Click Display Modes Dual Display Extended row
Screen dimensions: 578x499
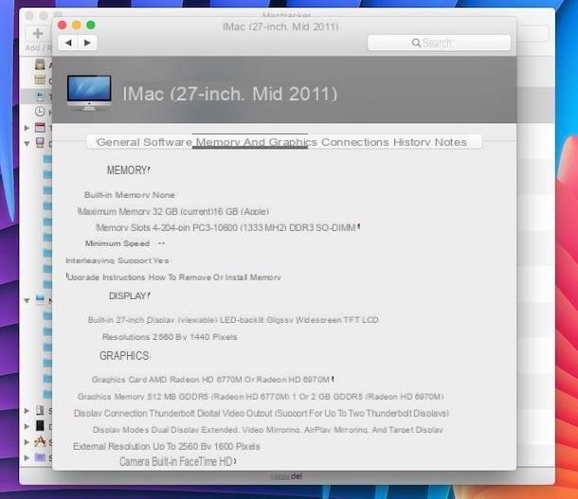coord(267,430)
